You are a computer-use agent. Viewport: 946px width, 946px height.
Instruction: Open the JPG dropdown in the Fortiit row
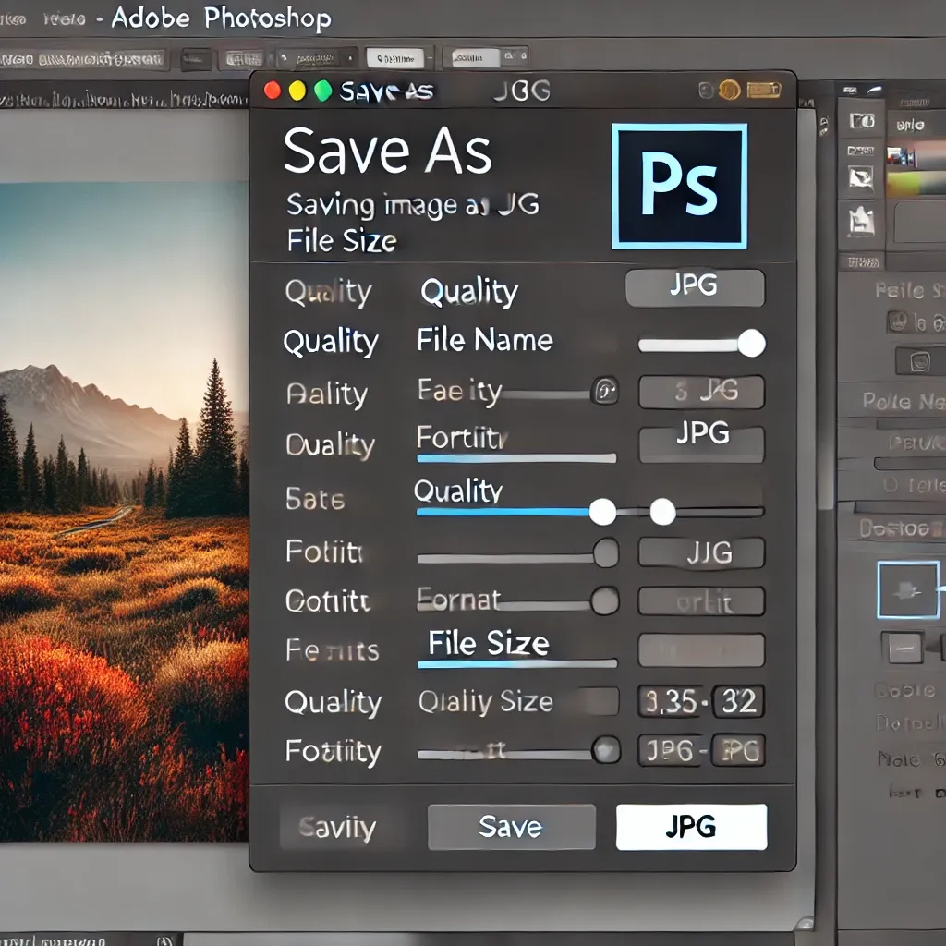pyautogui.click(x=702, y=443)
